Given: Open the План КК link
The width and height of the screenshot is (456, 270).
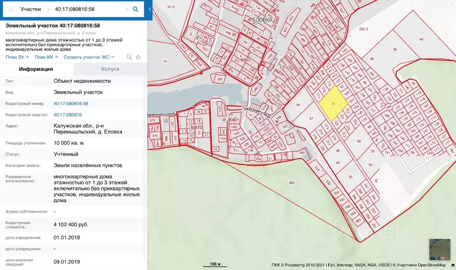Looking at the screenshot, I should 46,57.
